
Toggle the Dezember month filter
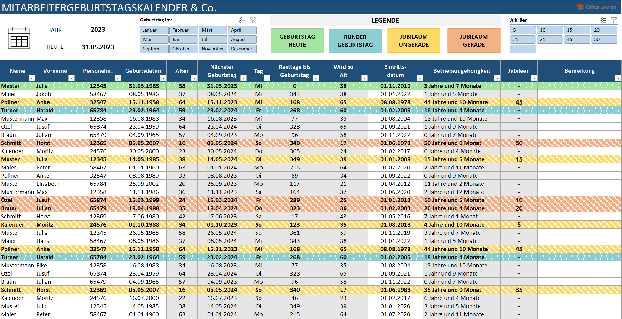tap(242, 49)
